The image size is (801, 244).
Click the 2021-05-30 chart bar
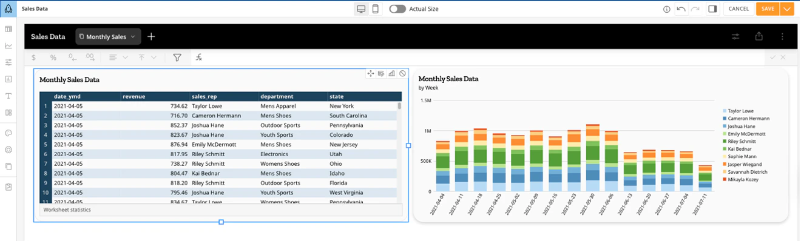[x=593, y=158]
